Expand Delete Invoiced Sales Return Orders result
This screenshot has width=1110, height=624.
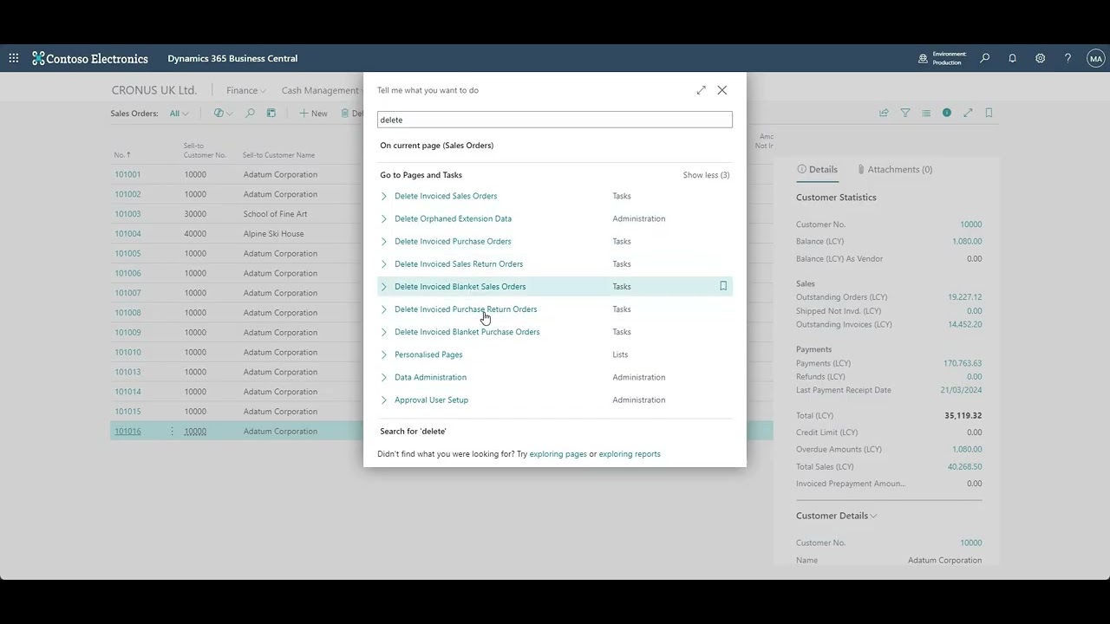[x=384, y=263]
